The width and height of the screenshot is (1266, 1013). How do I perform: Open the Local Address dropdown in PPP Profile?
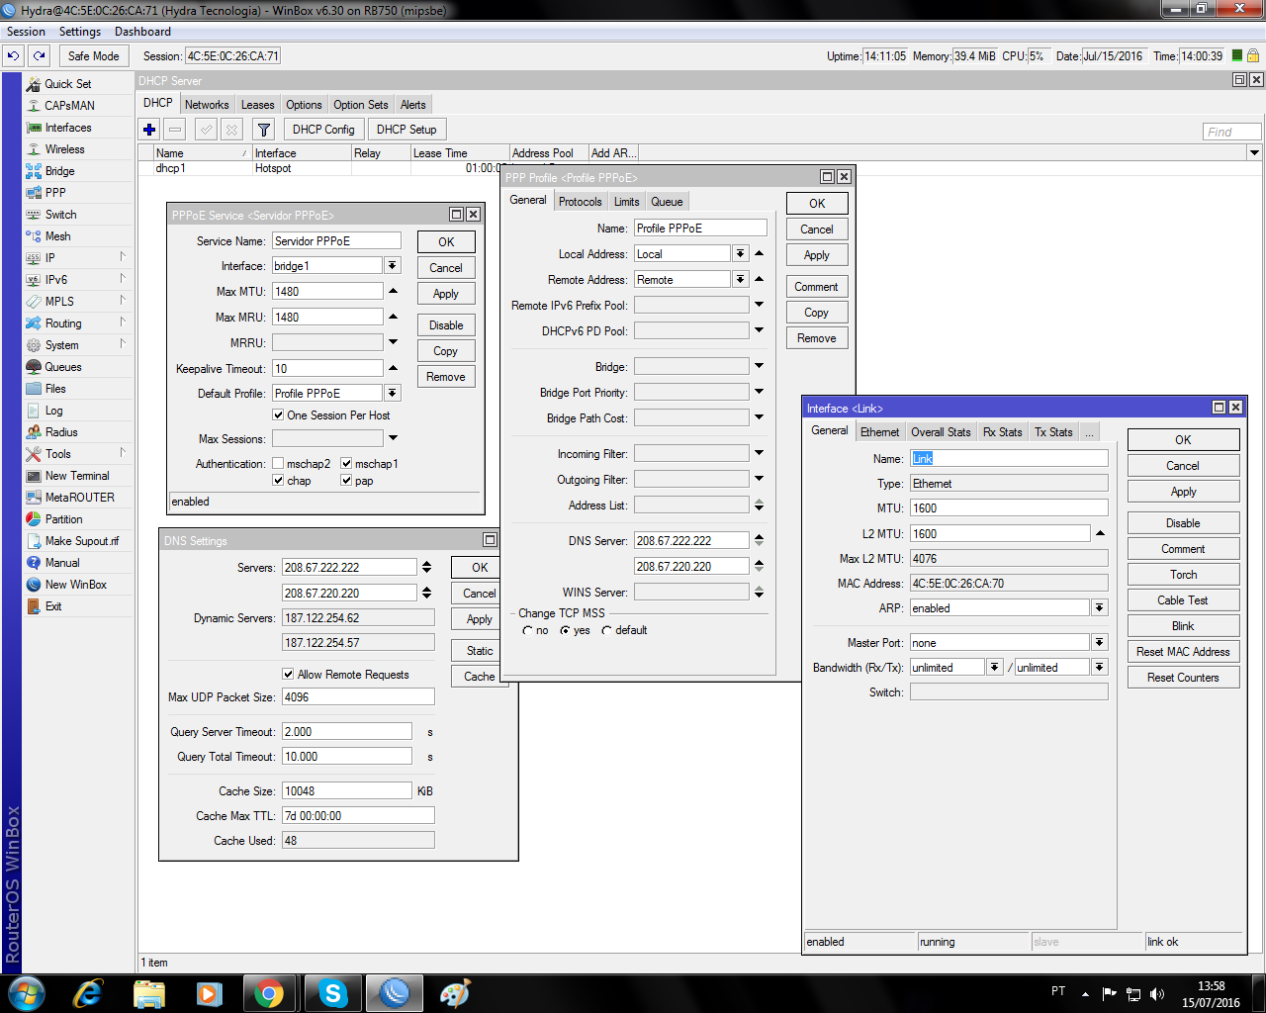click(x=740, y=254)
